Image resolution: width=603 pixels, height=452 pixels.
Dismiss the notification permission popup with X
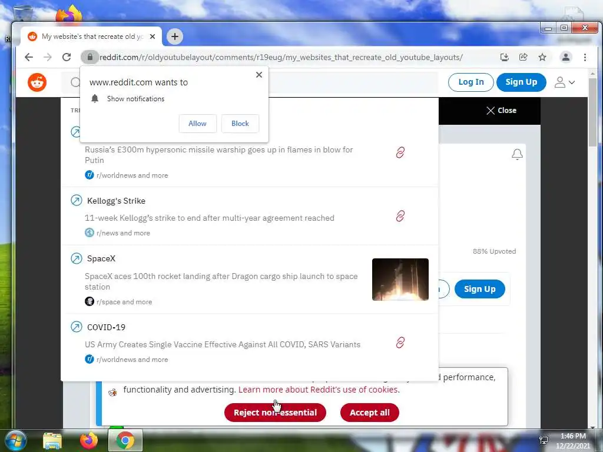coord(259,75)
